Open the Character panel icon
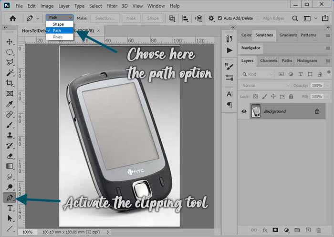334x237 pixels. coord(230,94)
